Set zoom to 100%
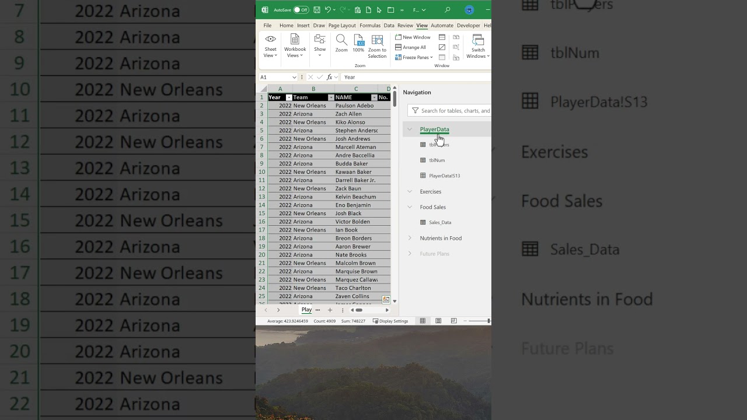 pyautogui.click(x=358, y=44)
